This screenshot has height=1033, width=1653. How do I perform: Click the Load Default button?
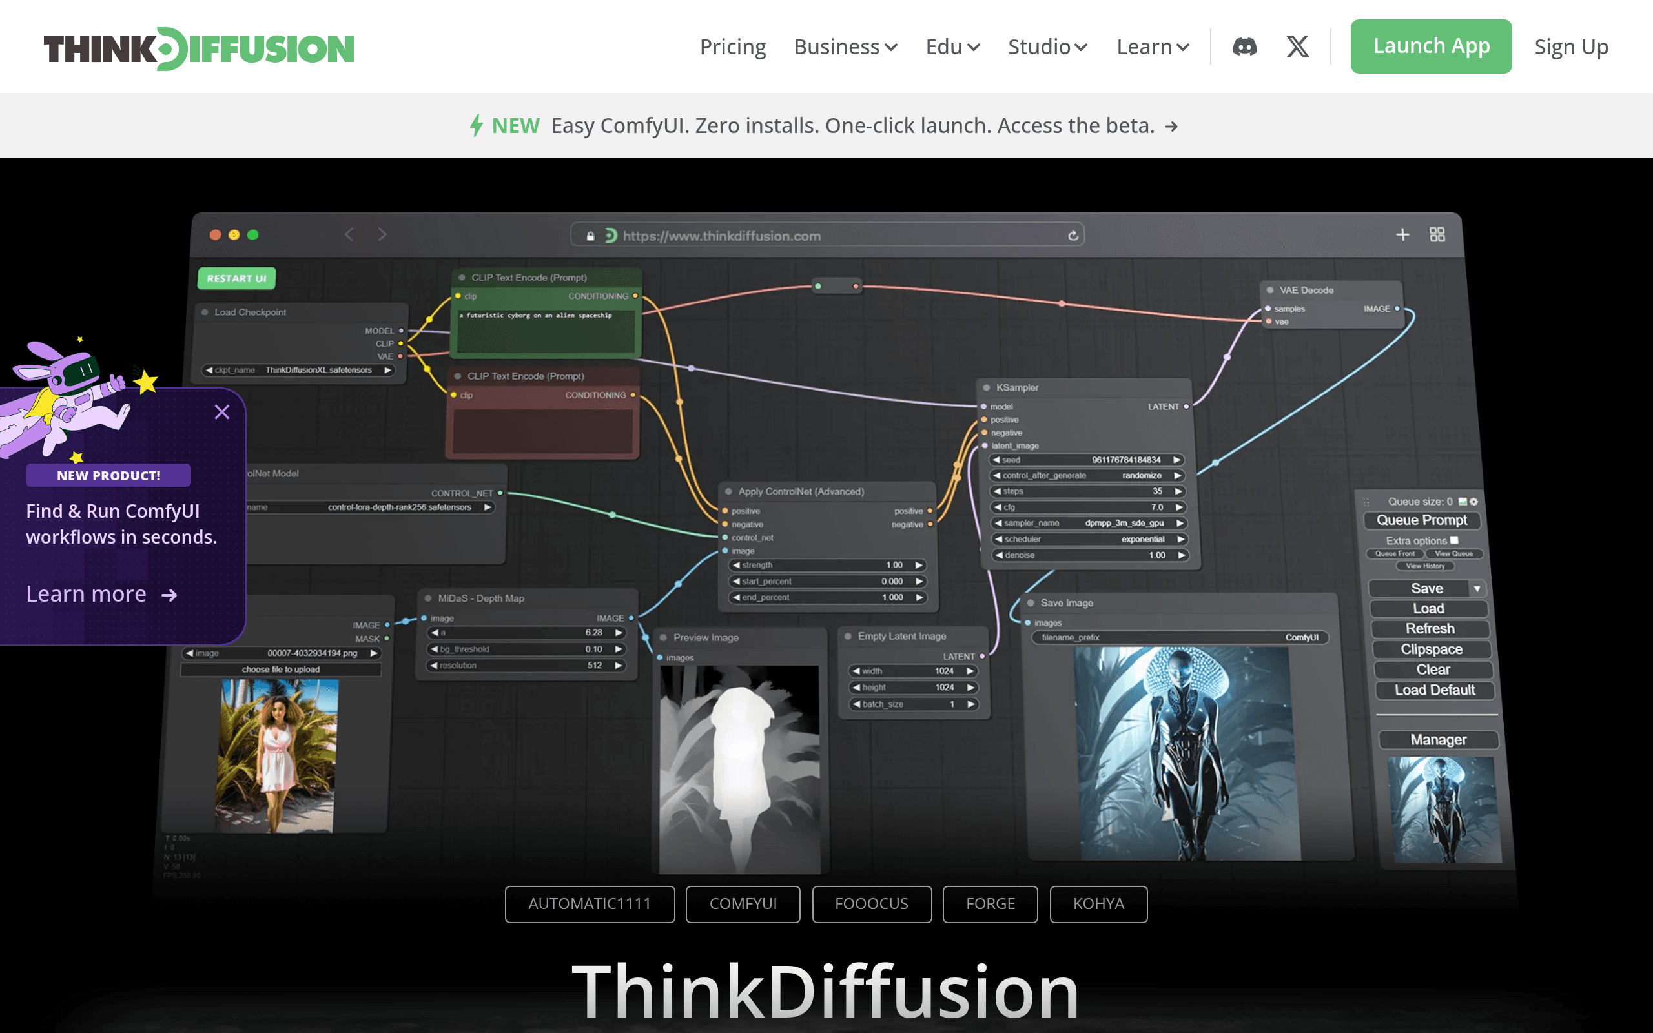tap(1434, 690)
